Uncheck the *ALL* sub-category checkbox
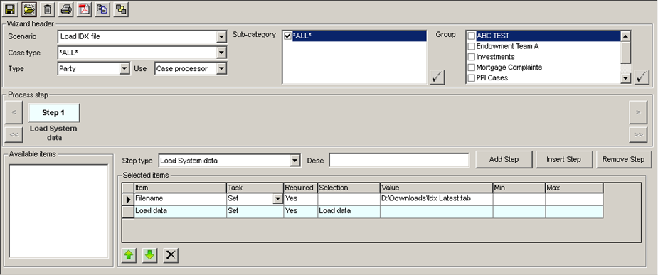 click(287, 36)
